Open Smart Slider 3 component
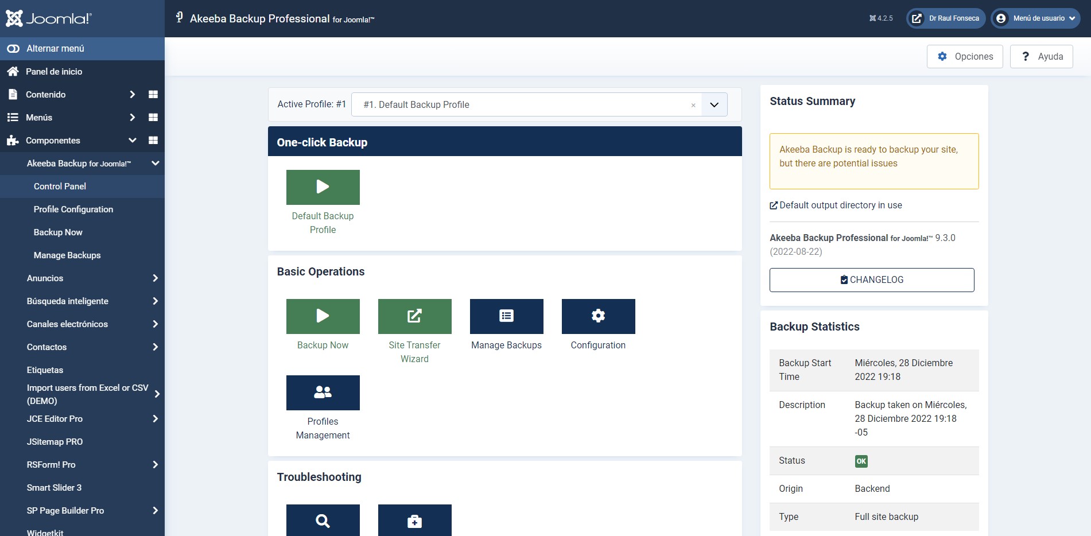Viewport: 1091px width, 536px height. click(54, 488)
